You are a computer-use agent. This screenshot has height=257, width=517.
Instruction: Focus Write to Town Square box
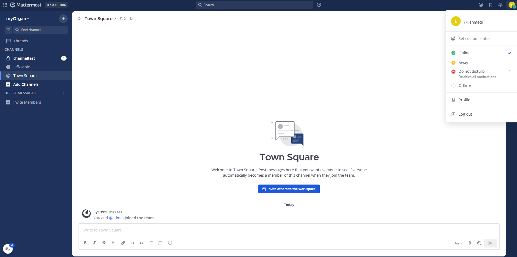289,230
